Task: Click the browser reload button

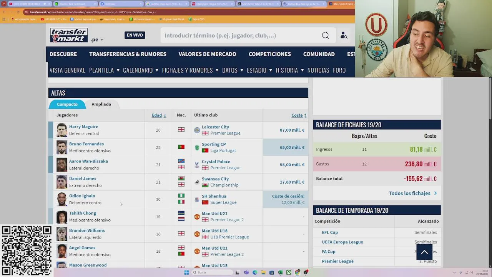Action: (18, 12)
